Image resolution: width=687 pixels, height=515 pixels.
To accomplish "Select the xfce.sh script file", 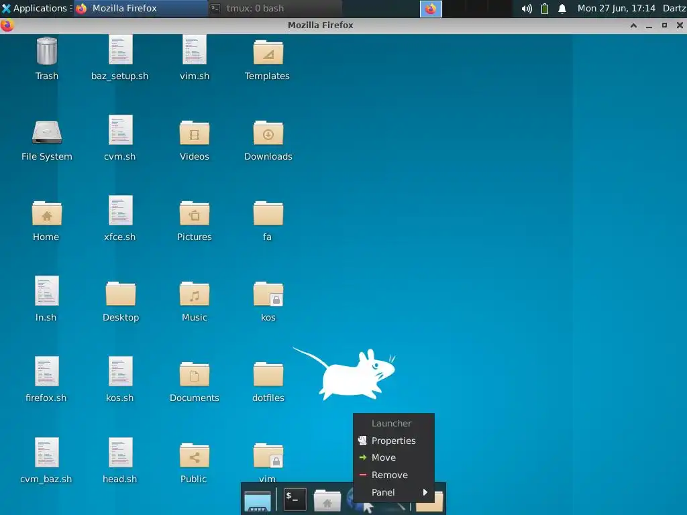I will pyautogui.click(x=121, y=211).
